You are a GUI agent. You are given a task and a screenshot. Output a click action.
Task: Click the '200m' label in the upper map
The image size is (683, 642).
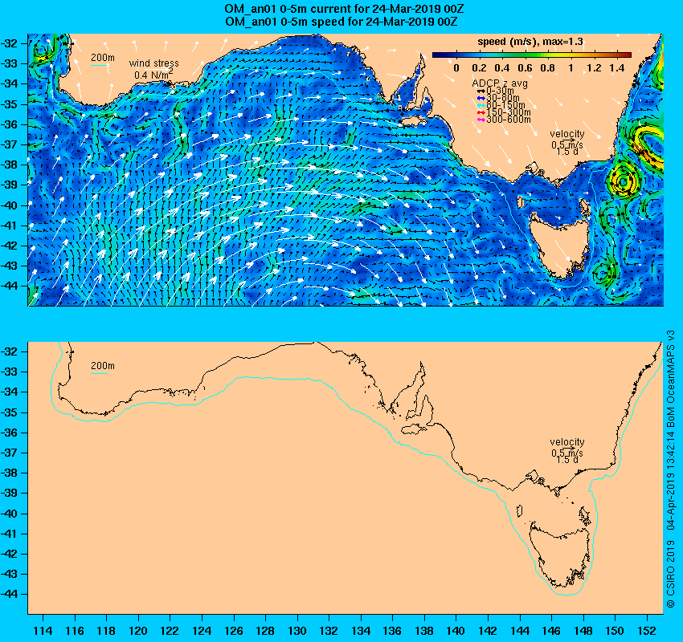[x=103, y=58]
